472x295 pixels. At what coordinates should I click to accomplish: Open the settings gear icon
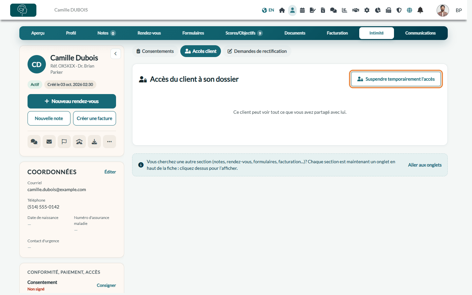pyautogui.click(x=367, y=10)
